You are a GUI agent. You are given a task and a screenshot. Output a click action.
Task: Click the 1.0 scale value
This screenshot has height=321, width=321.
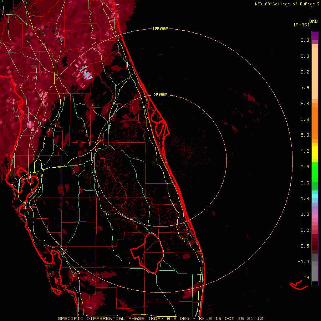click(305, 214)
